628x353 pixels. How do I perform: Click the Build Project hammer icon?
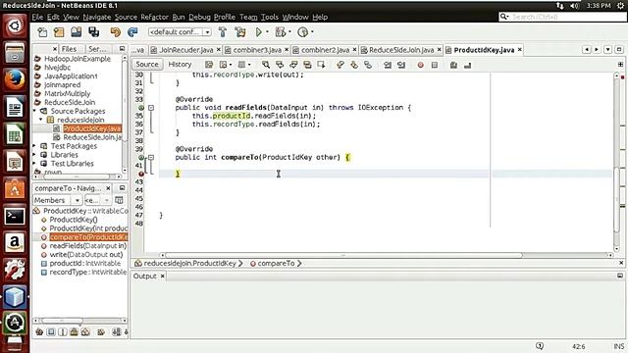223,32
